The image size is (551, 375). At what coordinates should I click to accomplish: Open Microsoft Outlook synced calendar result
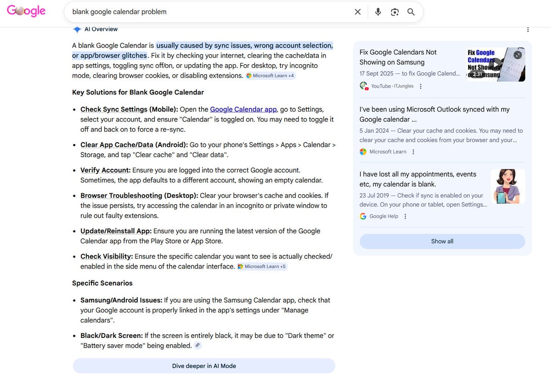[x=434, y=114]
